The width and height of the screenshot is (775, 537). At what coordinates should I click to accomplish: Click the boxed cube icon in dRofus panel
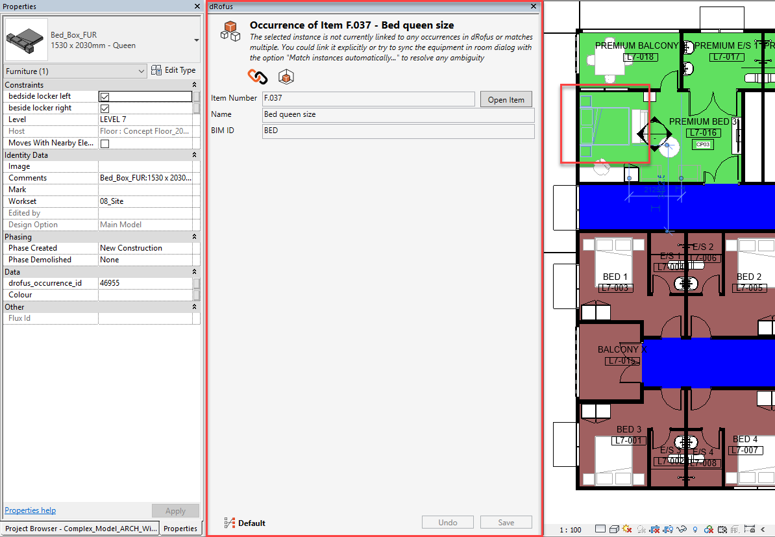286,77
